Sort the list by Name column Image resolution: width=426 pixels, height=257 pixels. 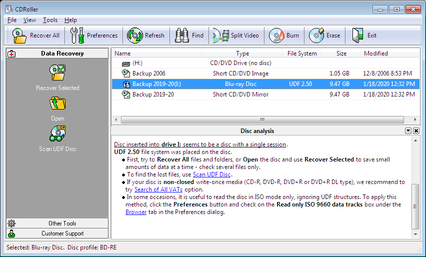tap(157, 53)
